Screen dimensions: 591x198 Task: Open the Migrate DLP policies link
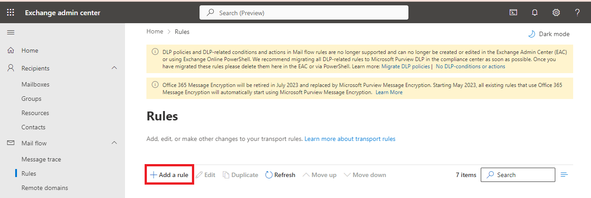tap(405, 66)
